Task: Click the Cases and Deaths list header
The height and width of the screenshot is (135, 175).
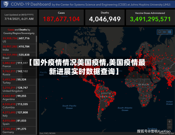Action: click(x=19, y=31)
